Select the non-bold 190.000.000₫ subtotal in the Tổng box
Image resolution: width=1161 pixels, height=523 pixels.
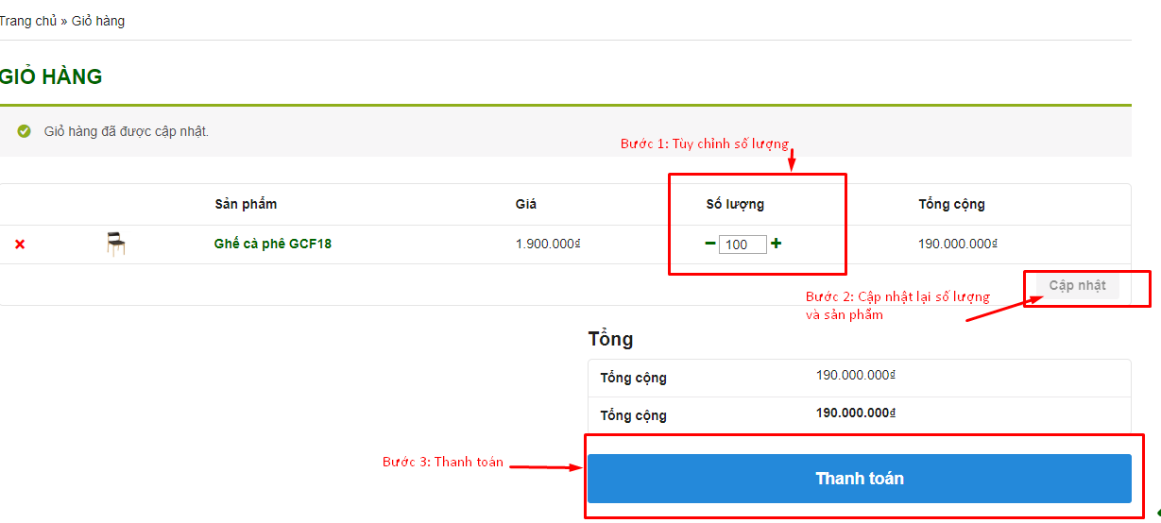[x=856, y=375]
